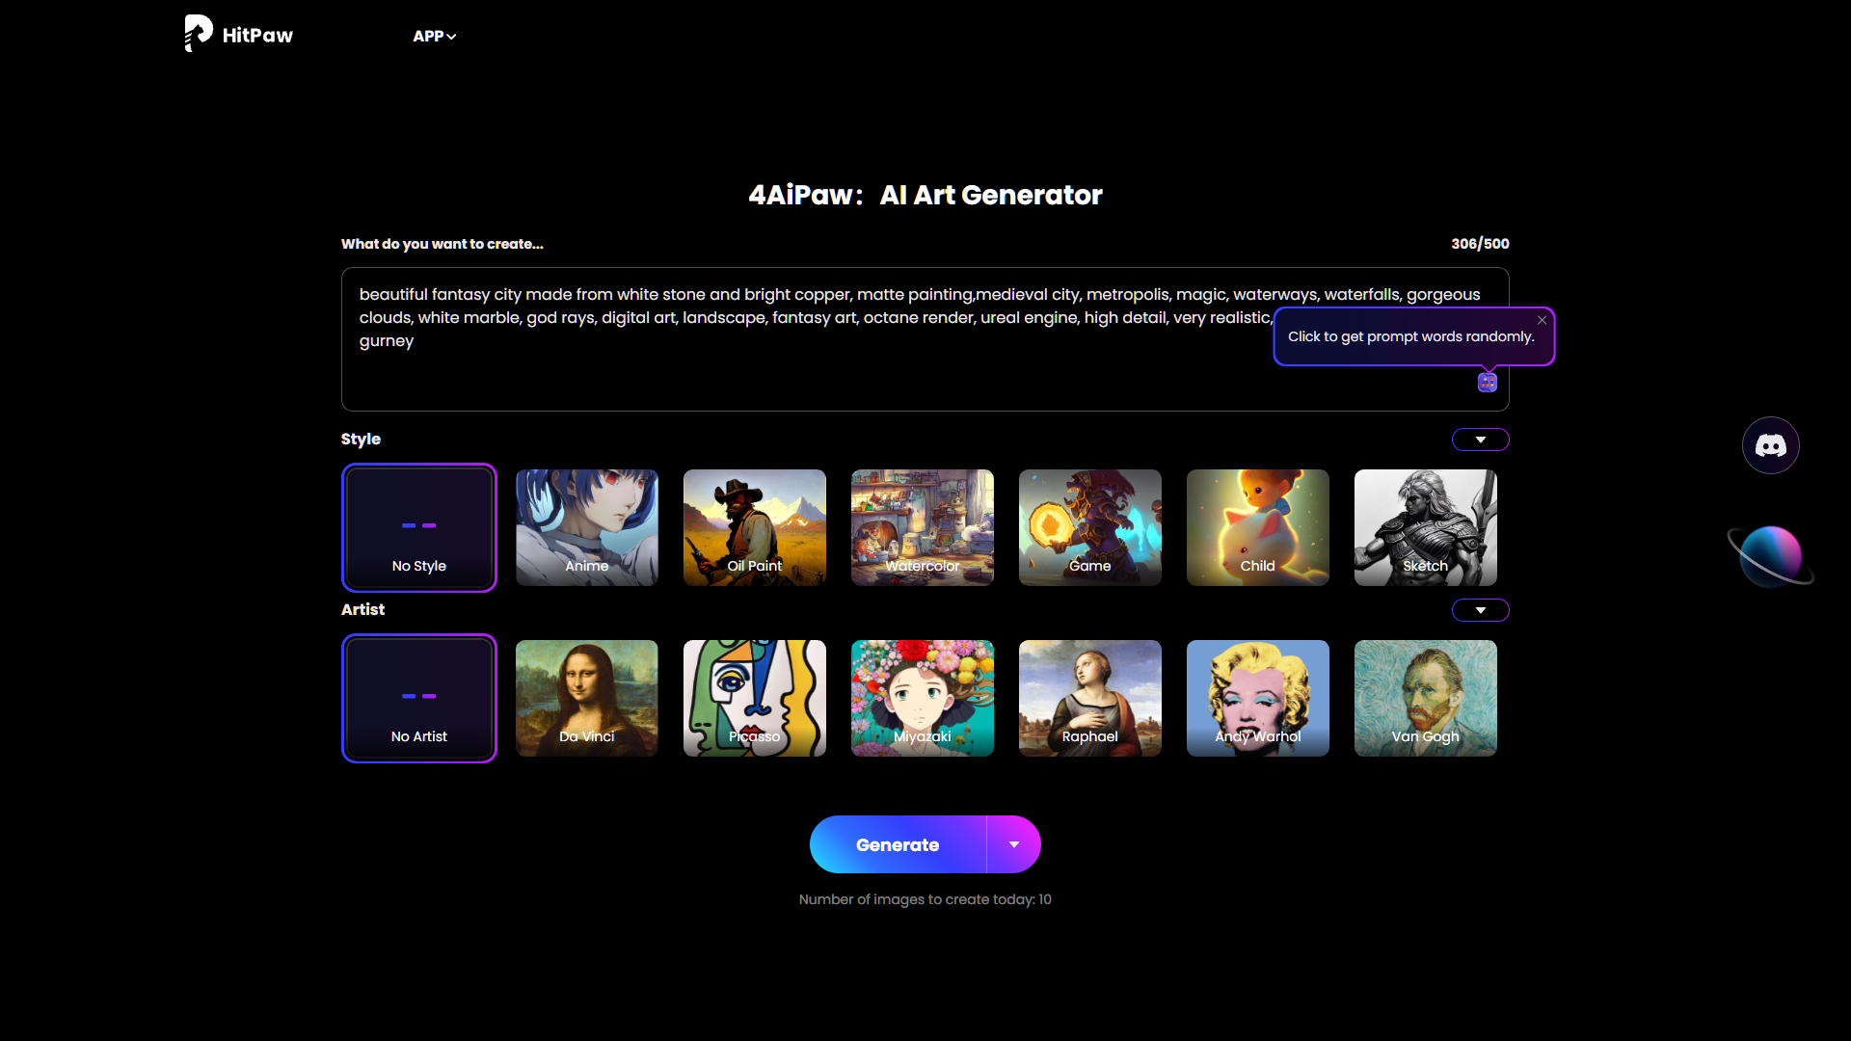
Task: Click the random prompt dice icon
Action: tap(1488, 383)
